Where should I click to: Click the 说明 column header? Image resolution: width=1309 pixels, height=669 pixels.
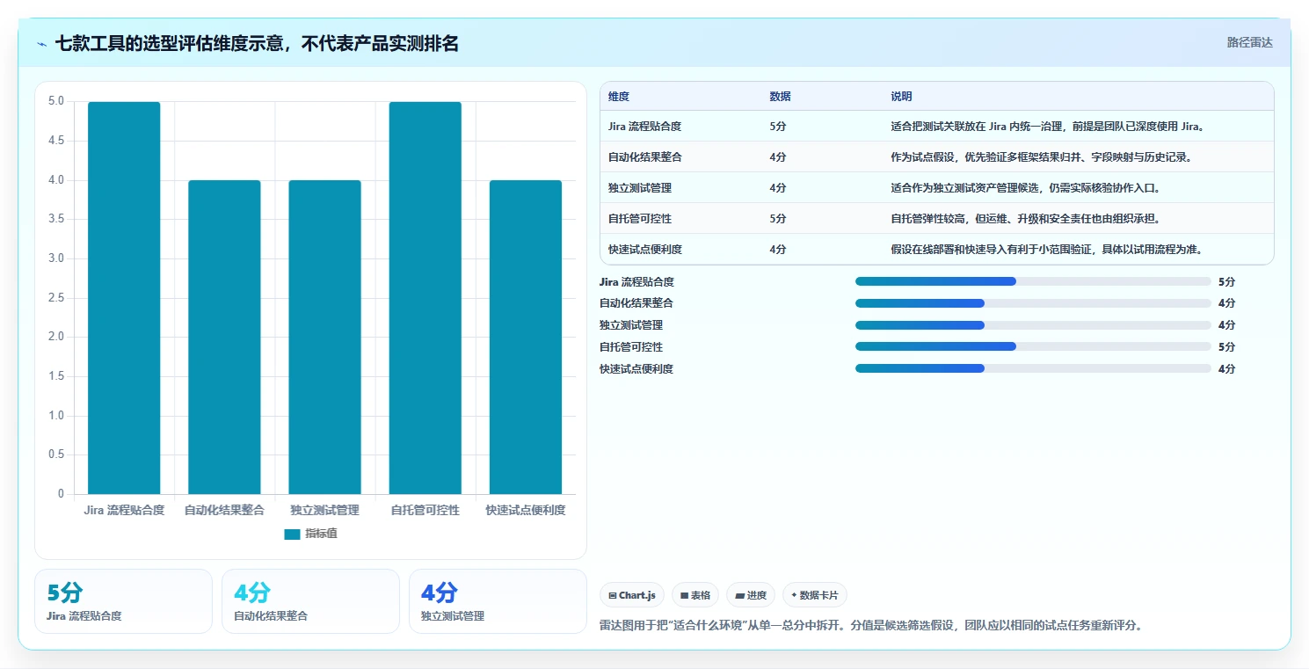[x=901, y=97]
